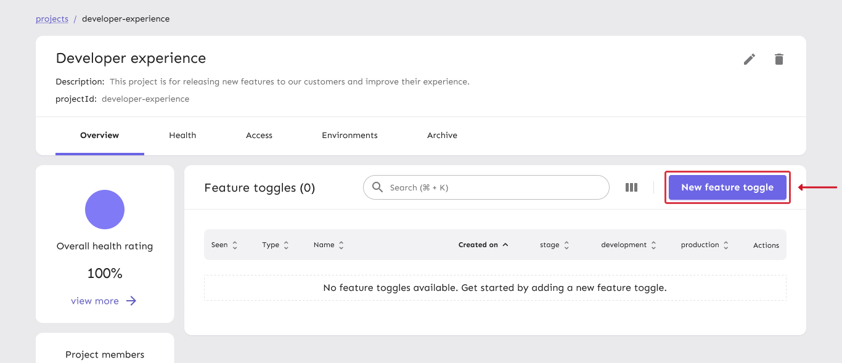Viewport: 842px width, 363px height.
Task: Open the Access tab
Action: click(x=259, y=135)
